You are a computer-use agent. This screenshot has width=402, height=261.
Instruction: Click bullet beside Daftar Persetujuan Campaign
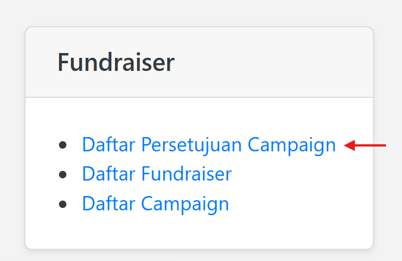63,145
